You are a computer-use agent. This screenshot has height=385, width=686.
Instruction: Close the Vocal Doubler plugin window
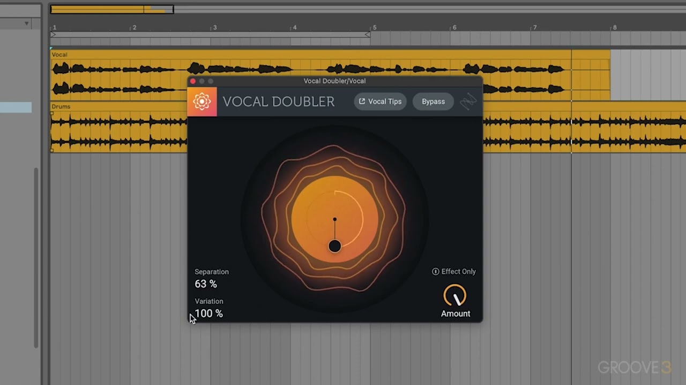(193, 81)
